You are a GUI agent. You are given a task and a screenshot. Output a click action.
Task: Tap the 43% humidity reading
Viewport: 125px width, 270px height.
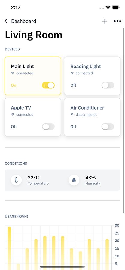pos(90,178)
